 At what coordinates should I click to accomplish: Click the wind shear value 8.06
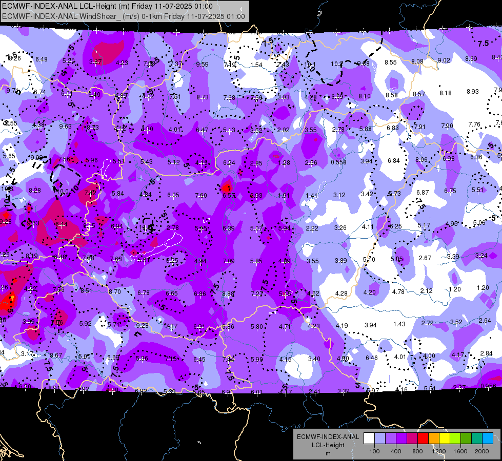[x=421, y=160]
